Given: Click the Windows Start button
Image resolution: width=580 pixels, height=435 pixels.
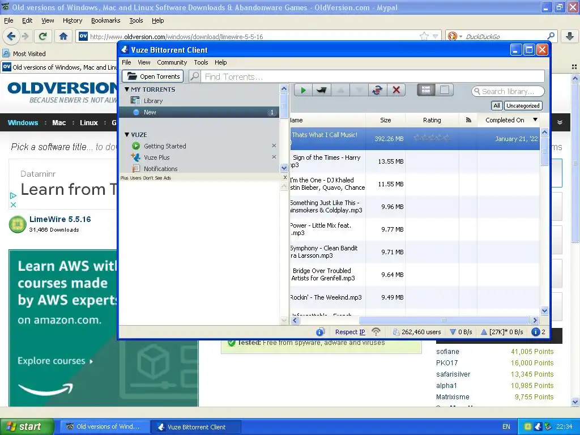Looking at the screenshot, I should pos(27,427).
